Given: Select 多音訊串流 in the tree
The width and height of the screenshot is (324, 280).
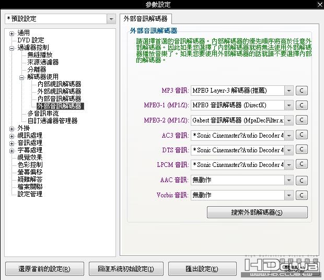Looking at the screenshot, I should 43,114.
